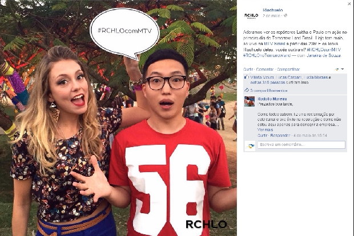Image resolution: width=354 pixels, height=236 pixels.
Task: Click Responder on Rodolfo Moreira's comment
Action: point(280,135)
